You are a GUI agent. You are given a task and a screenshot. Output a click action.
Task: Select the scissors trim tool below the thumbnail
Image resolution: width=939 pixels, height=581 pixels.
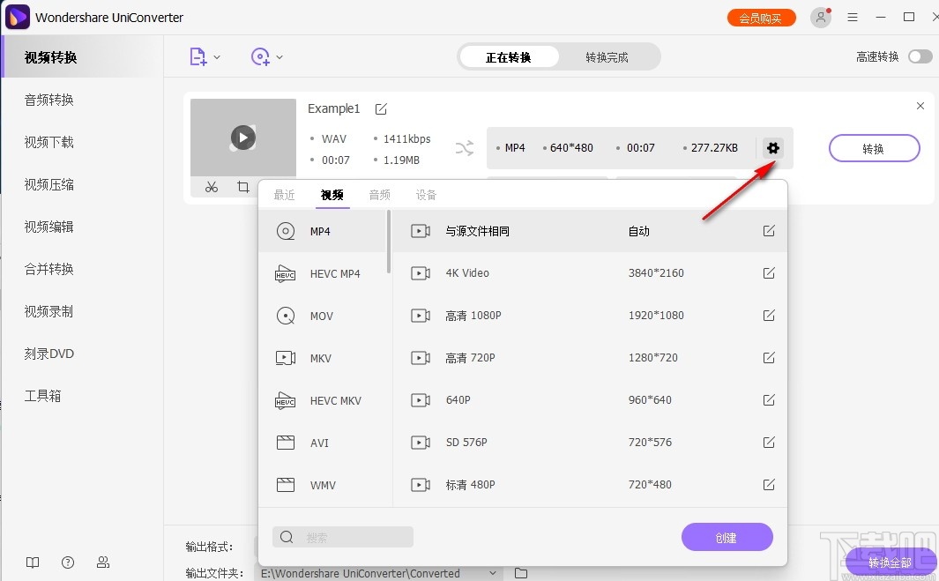[x=212, y=187]
